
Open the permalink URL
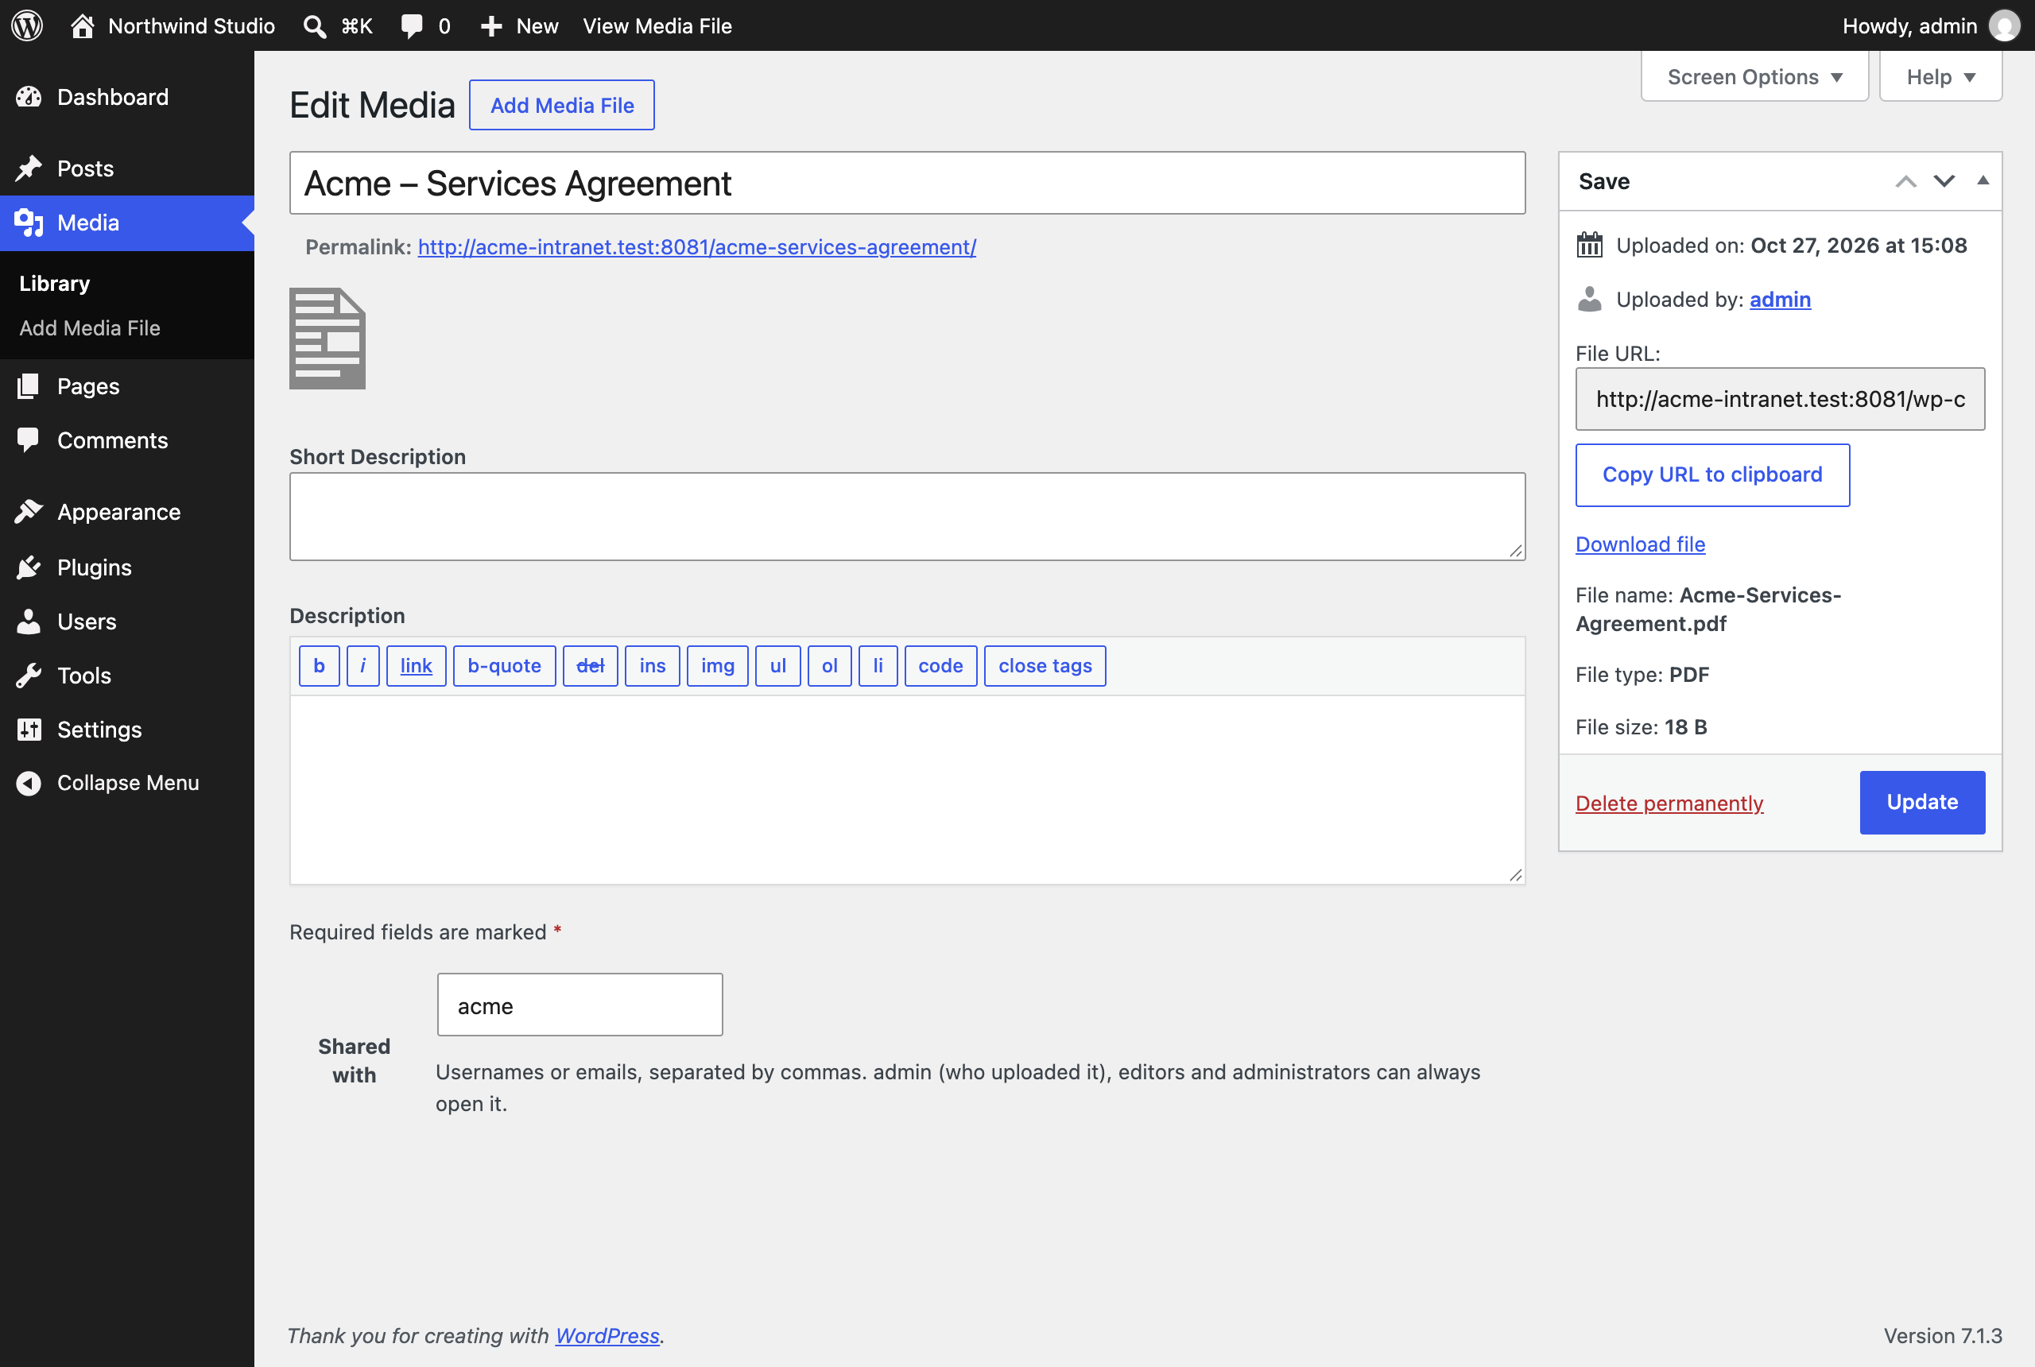click(x=696, y=246)
